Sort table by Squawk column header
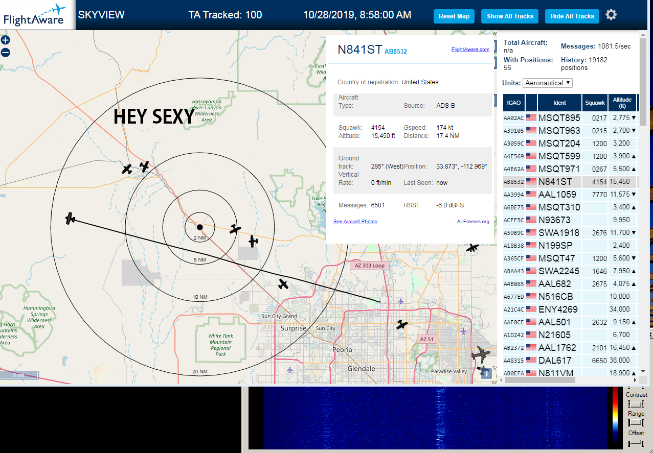653x453 pixels. 595,103
